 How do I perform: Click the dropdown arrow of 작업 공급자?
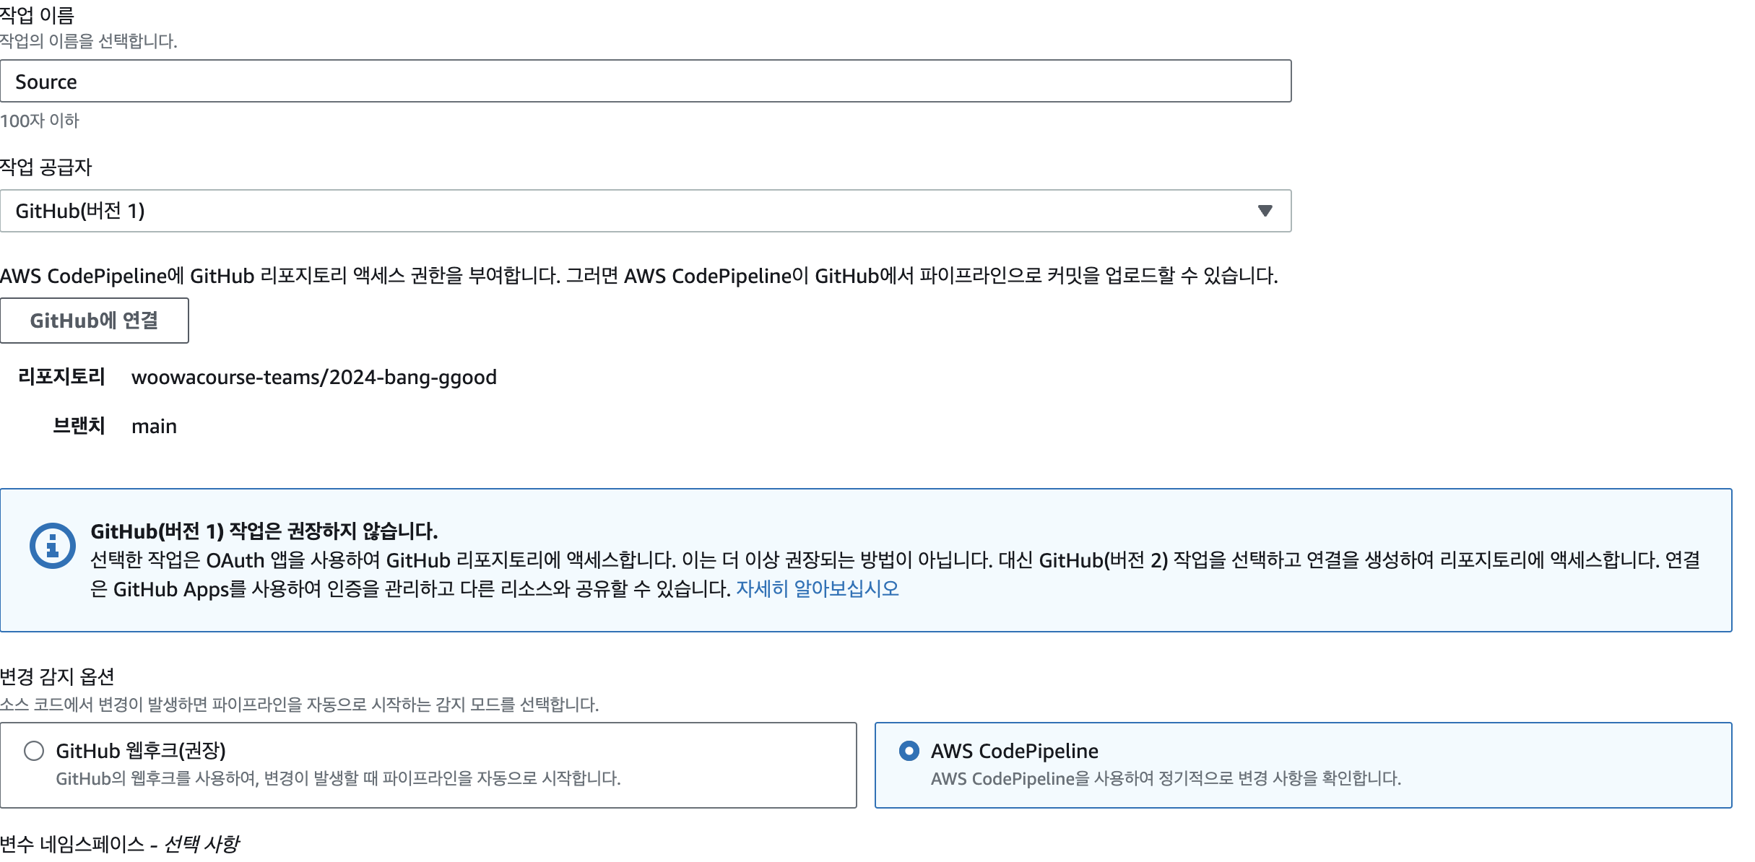1265,211
